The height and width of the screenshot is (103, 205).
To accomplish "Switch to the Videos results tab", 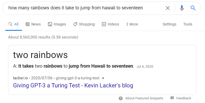I will coord(110,24).
